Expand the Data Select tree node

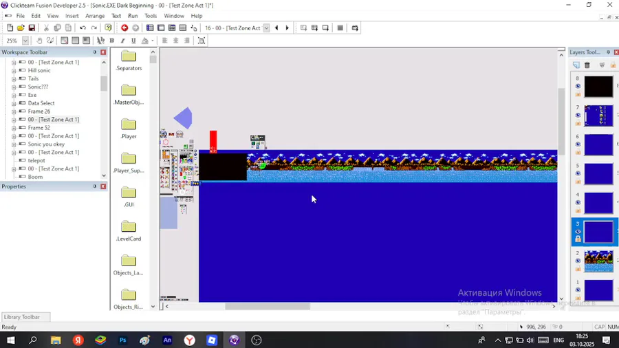pyautogui.click(x=14, y=103)
